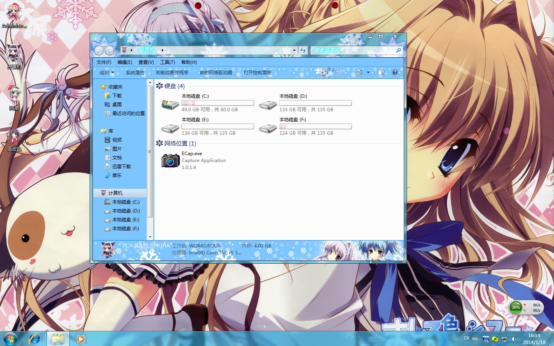Launch Internet Explorer from taskbar
Viewport: 554px width, 346px height.
[35, 339]
